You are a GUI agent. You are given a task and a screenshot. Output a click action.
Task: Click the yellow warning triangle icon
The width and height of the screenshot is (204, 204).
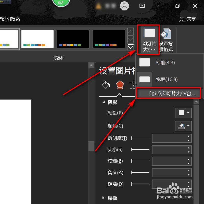(98, 6)
